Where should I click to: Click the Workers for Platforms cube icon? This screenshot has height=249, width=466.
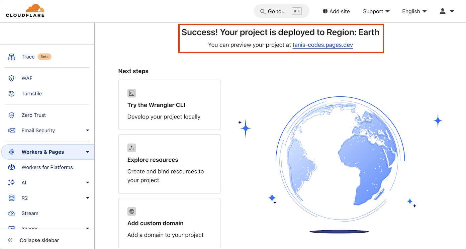coord(11,167)
